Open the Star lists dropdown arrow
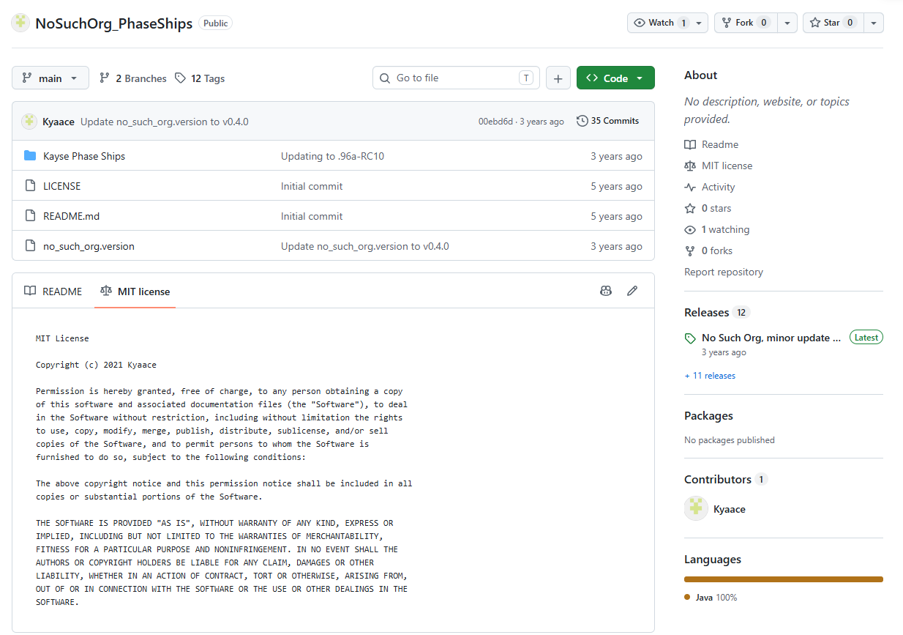The height and width of the screenshot is (635, 903). pyautogui.click(x=874, y=23)
